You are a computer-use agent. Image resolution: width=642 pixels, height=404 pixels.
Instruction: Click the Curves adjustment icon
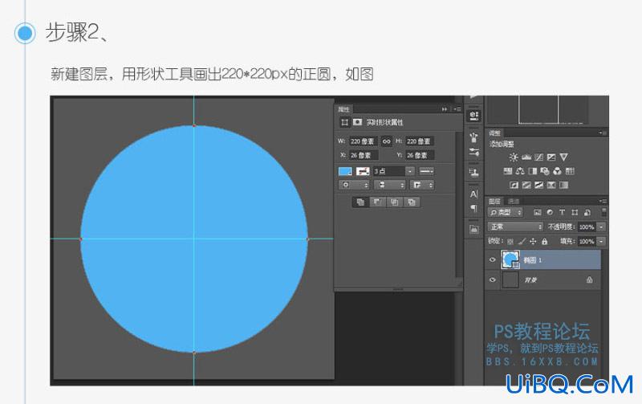[x=538, y=157]
